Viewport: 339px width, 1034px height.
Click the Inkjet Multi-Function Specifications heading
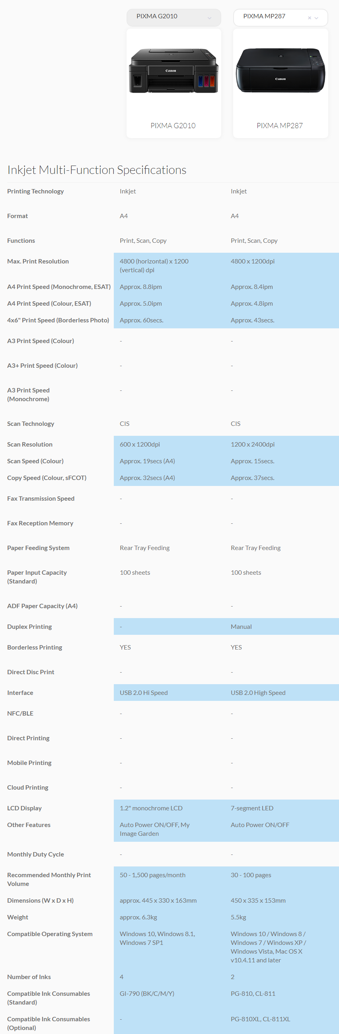(97, 170)
